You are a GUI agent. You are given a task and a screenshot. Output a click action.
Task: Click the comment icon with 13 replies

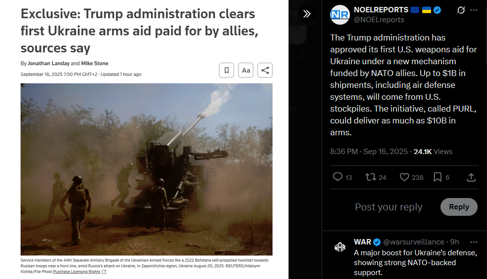pyautogui.click(x=338, y=177)
